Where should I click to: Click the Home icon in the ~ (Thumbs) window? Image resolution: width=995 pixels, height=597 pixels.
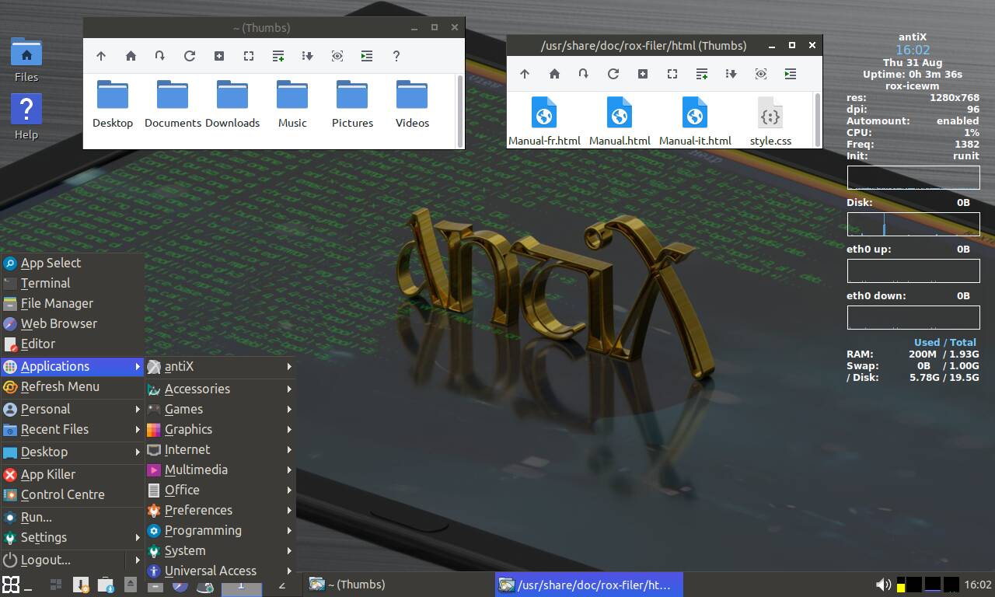[131, 56]
